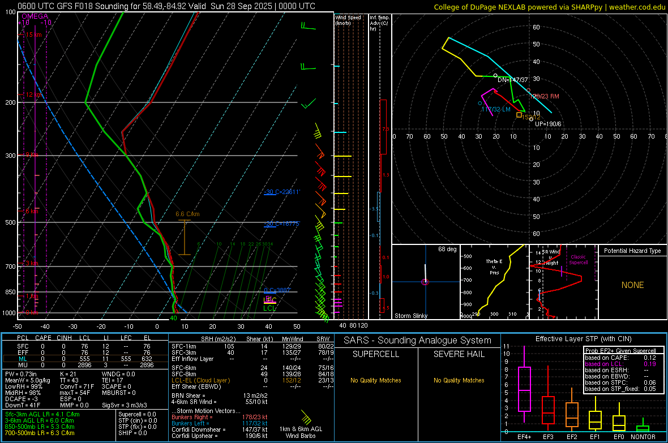Click the MeanW = 5.0g/kg value

click(x=28, y=380)
